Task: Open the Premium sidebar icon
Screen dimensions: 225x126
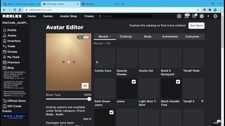Action: (5, 62)
